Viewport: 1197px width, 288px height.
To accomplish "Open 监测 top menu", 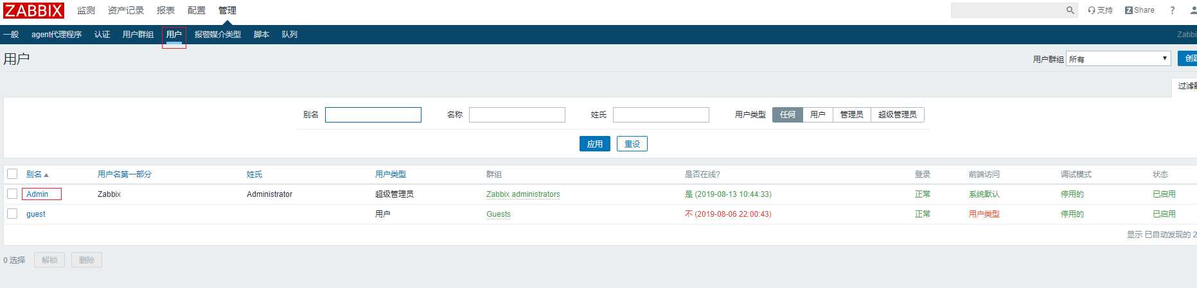I will (86, 10).
